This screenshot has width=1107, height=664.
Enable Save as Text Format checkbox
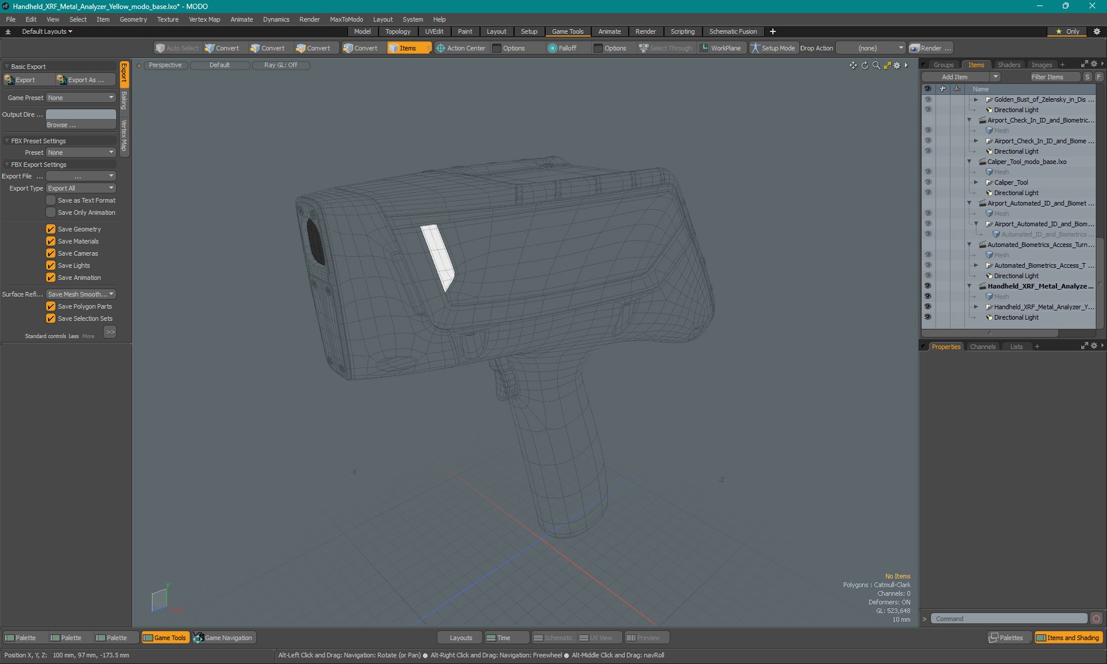(51, 200)
